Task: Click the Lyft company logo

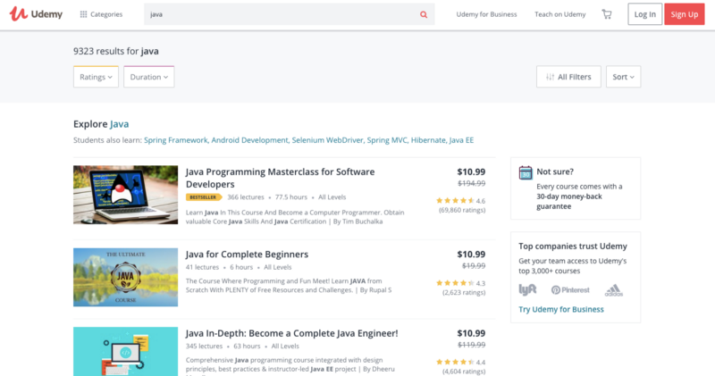Action: point(527,289)
